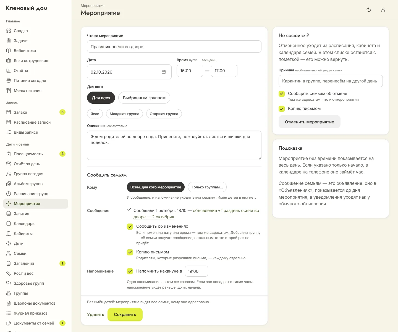Click the Мероприятия breadcrumb
The width and height of the screenshot is (398, 332).
click(x=93, y=6)
